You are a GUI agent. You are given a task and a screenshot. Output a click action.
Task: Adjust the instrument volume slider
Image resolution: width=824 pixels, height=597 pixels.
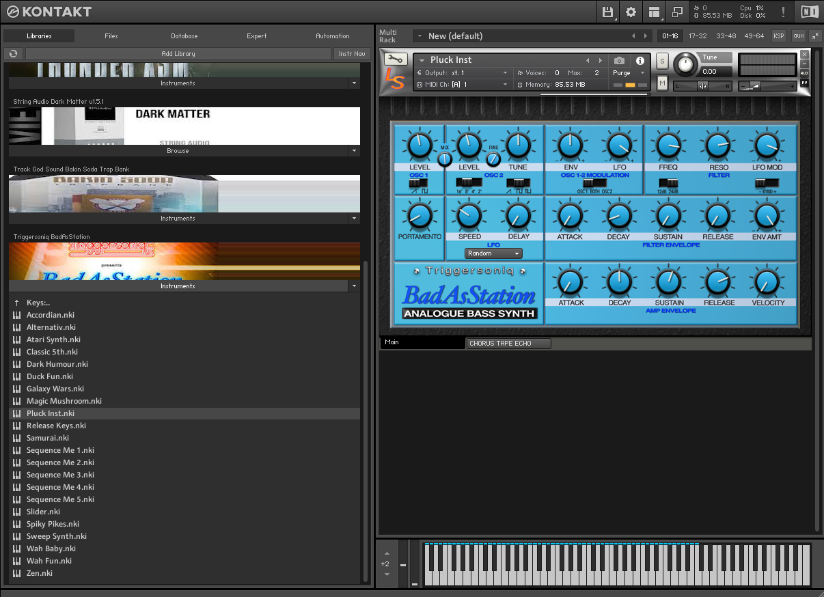point(767,86)
